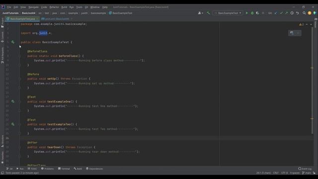Viewport: 318px width, 179px height.
Task: Click the main Git branch widget
Action: [307, 173]
